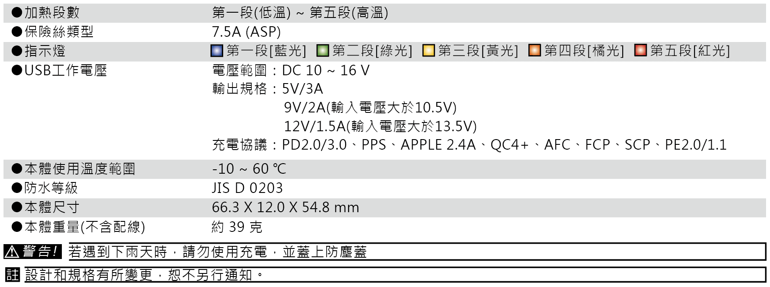
Task: Select the orange 第四段 indicator light swatch
Action: click(535, 51)
